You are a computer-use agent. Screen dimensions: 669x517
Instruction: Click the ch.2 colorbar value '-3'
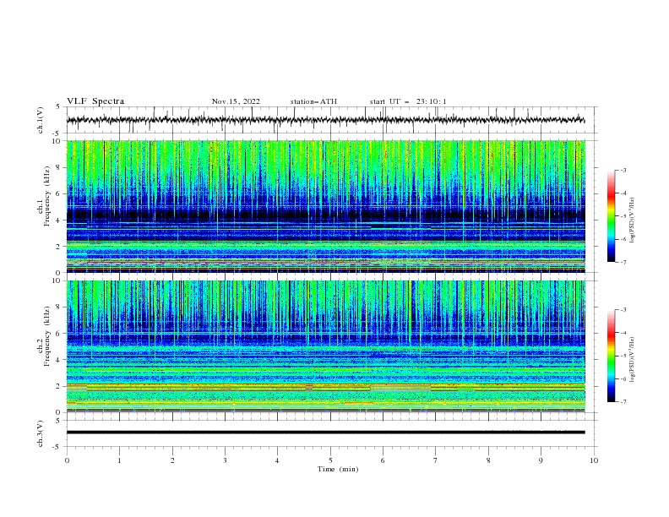[x=623, y=310]
